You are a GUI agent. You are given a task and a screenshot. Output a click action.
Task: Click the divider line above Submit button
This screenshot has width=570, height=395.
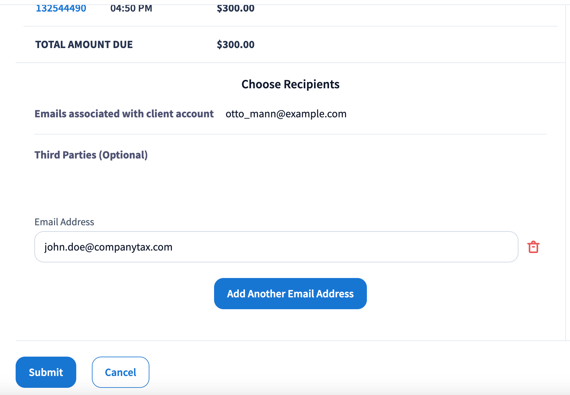point(290,341)
